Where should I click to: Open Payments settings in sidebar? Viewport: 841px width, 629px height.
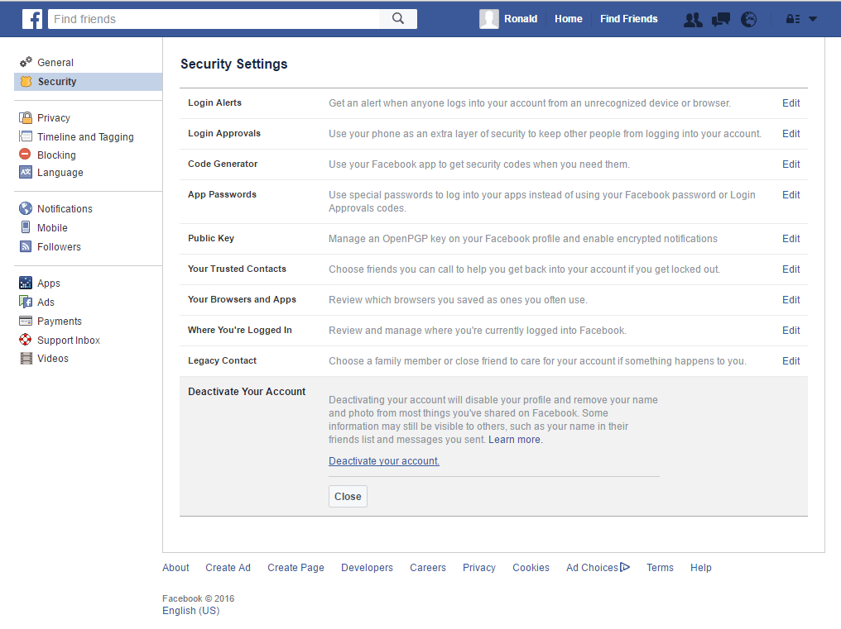pos(59,322)
